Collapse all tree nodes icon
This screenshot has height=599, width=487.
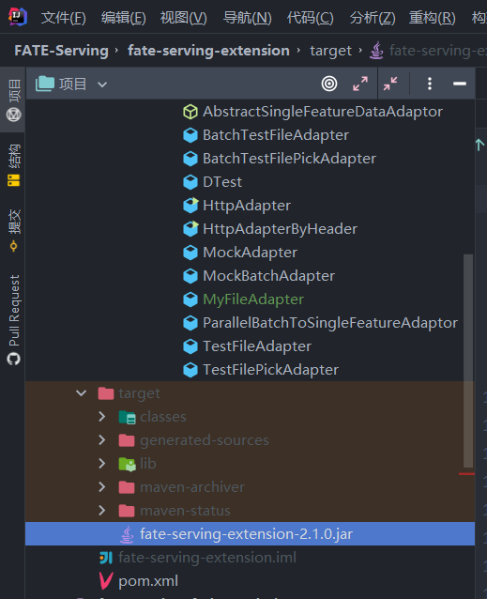(x=390, y=84)
